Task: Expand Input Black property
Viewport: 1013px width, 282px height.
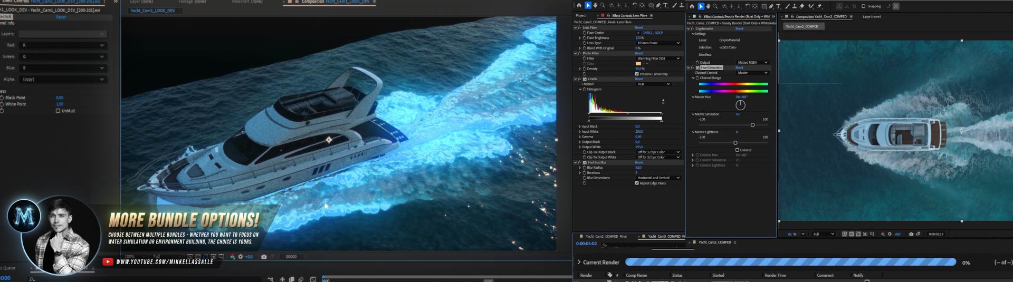Action: coord(580,127)
